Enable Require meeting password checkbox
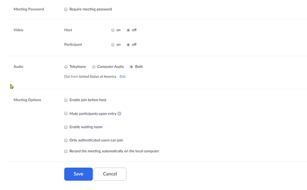Screen dimensions: 307x190 [x=66, y=9]
